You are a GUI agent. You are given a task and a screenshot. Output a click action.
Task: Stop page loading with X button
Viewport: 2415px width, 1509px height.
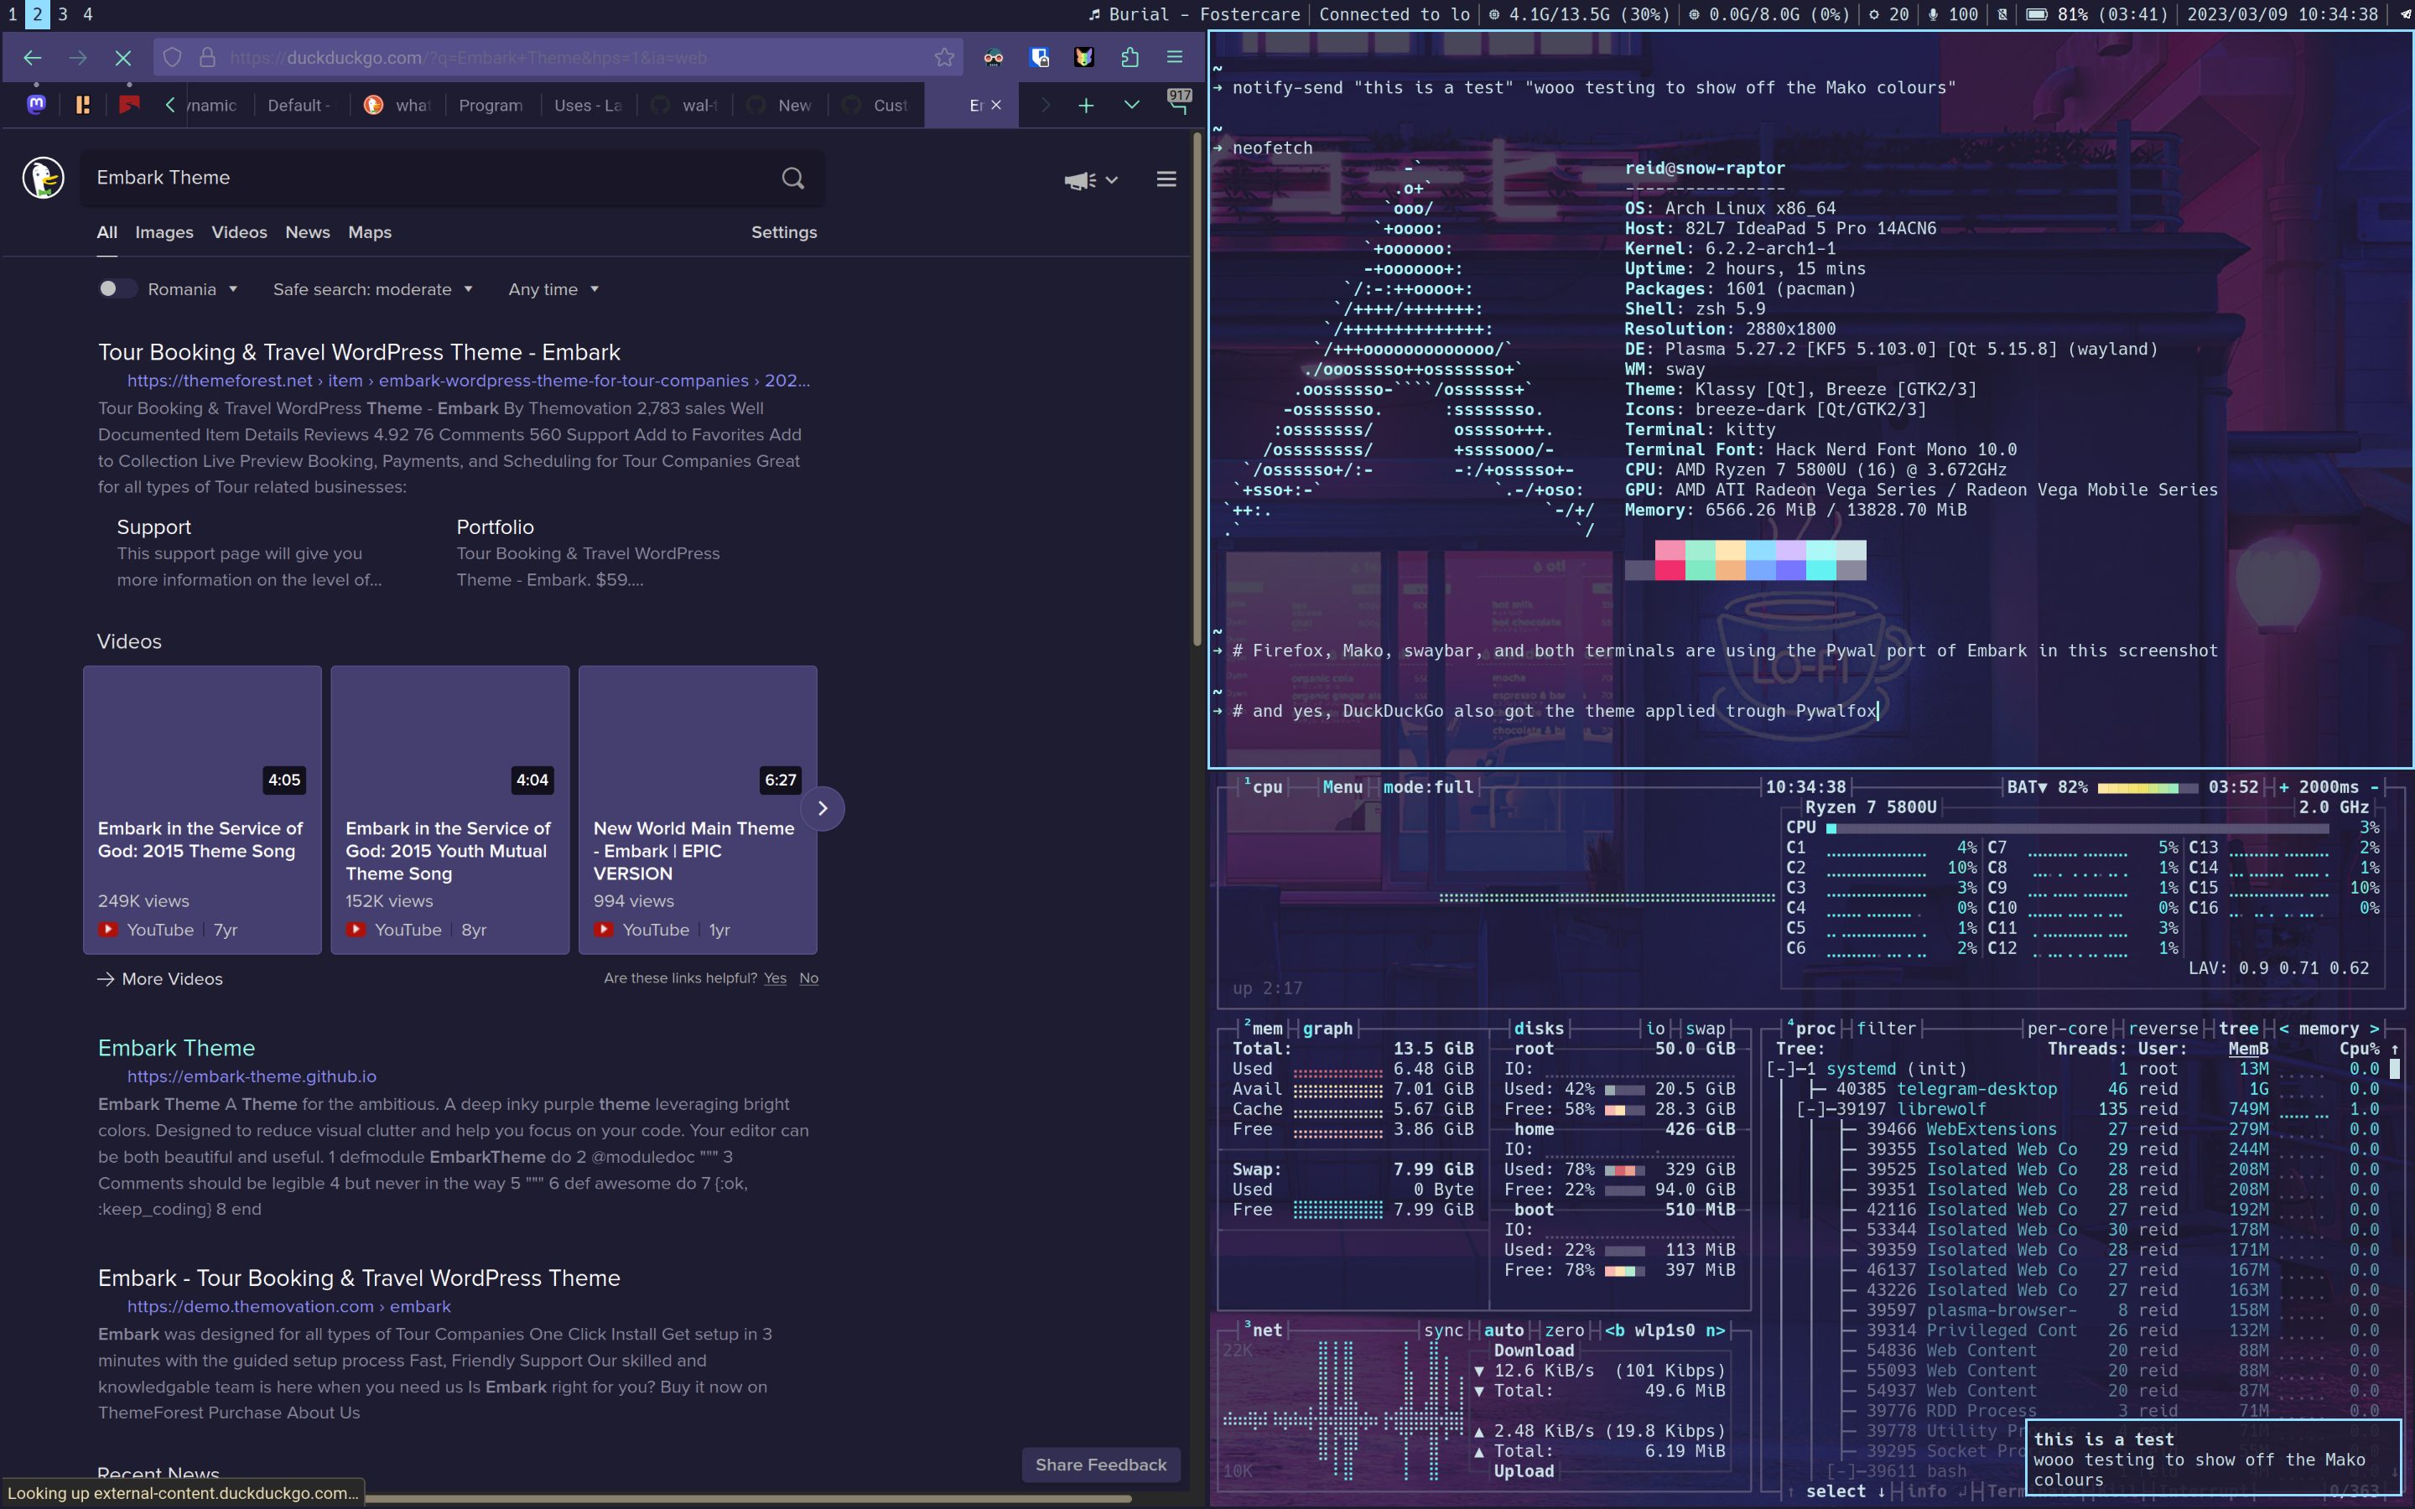coord(122,58)
